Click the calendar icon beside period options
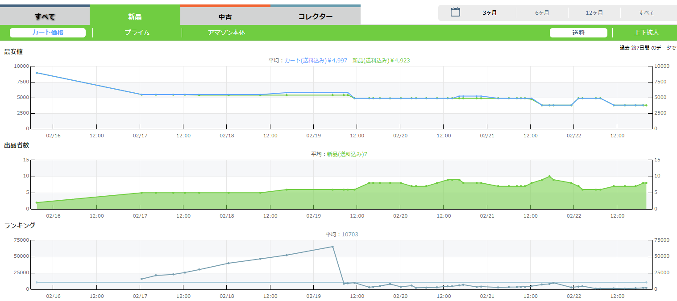This screenshot has width=677, height=301. 455,12
